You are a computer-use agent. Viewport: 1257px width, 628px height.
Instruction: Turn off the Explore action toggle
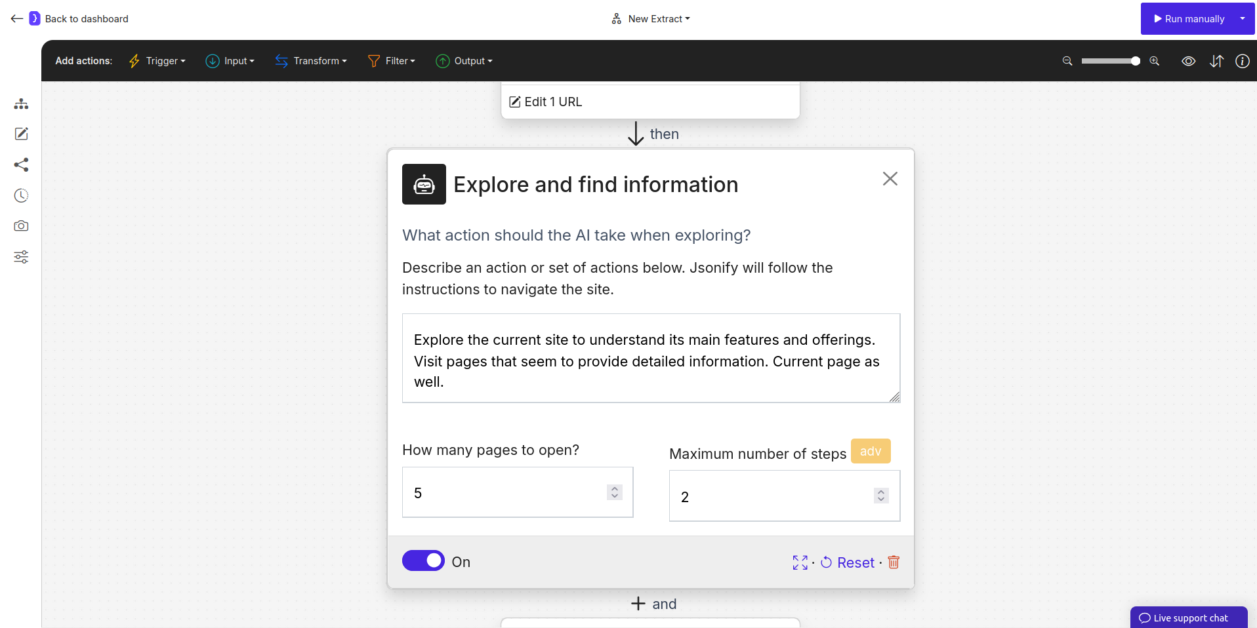pos(423,560)
